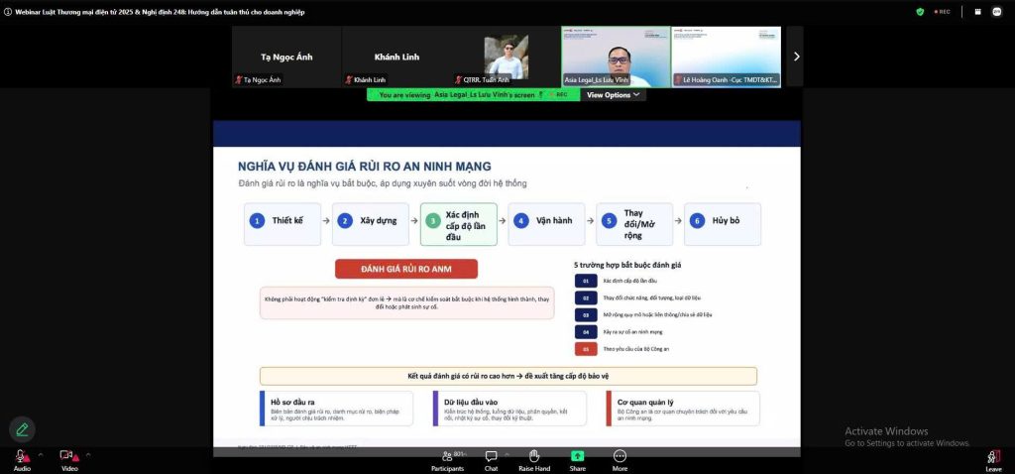Start camera with the Video icon
The image size is (1015, 474).
tap(68, 456)
